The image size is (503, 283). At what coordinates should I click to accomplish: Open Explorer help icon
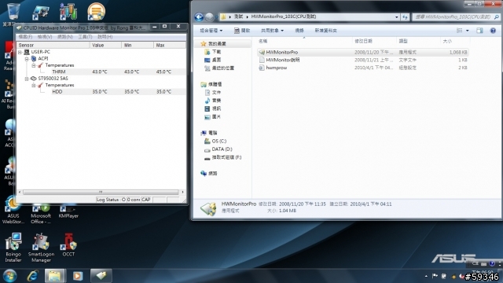coord(493,31)
